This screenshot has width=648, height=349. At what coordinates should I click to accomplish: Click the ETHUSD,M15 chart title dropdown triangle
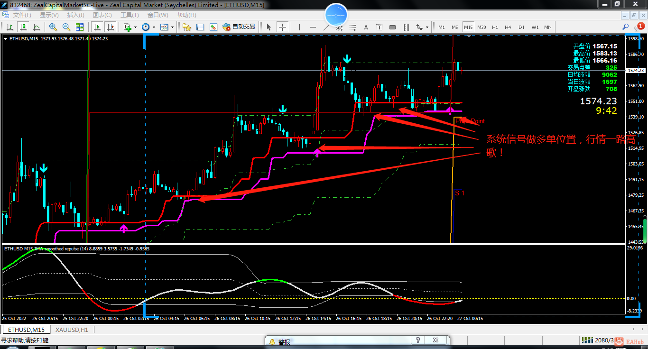(5, 39)
